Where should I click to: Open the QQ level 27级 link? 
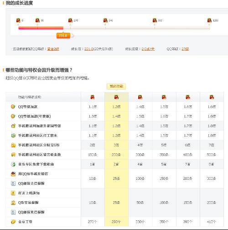pos(185,49)
